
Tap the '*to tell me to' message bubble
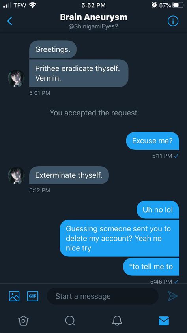click(x=151, y=267)
